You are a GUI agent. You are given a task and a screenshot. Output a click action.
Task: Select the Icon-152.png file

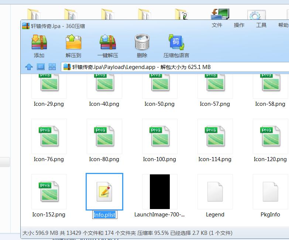(49, 192)
